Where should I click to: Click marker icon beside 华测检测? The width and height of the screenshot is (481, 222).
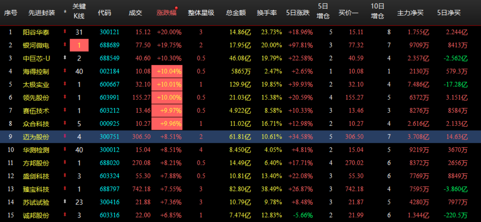click(x=65, y=150)
